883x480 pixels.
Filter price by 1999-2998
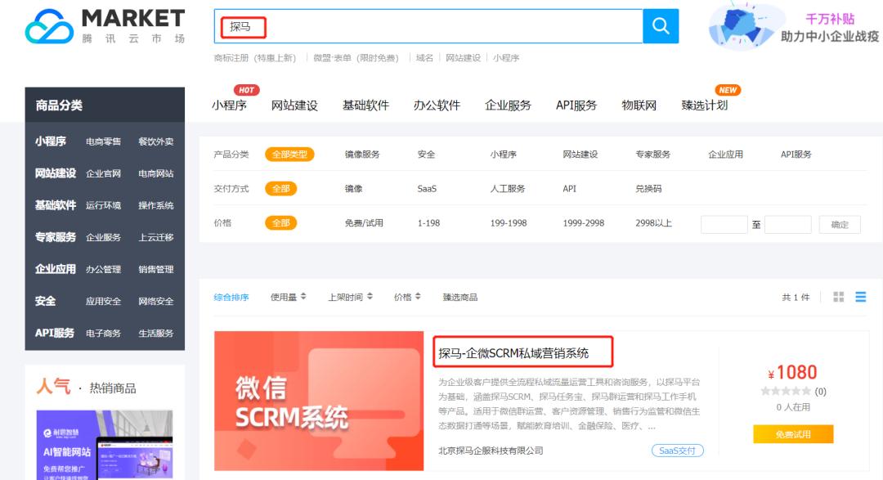584,223
